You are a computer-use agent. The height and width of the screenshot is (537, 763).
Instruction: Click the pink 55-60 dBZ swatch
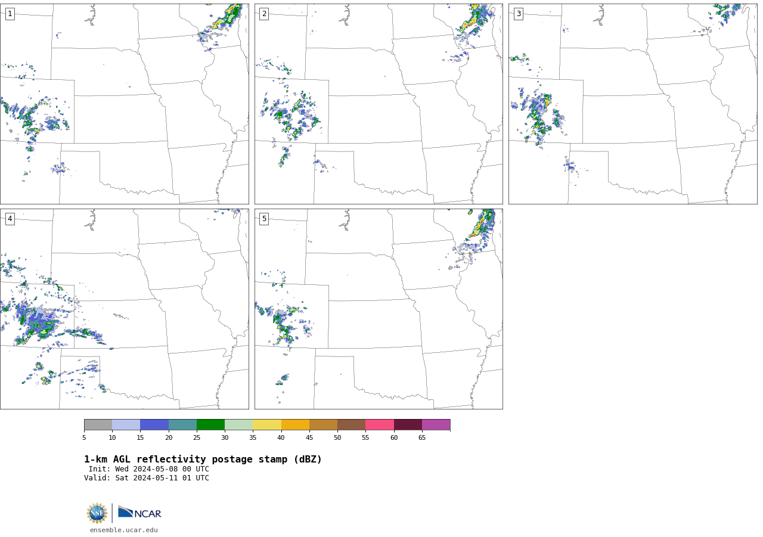[x=380, y=425]
